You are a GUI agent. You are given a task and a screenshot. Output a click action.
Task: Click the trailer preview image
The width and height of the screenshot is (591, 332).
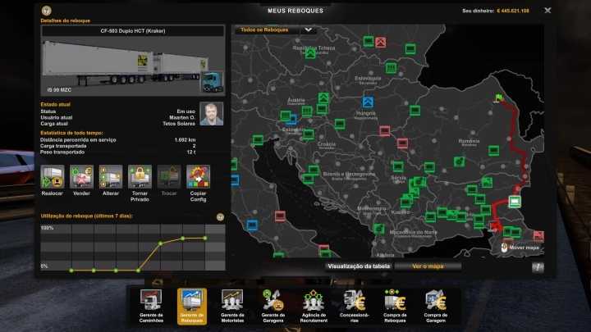[133, 66]
